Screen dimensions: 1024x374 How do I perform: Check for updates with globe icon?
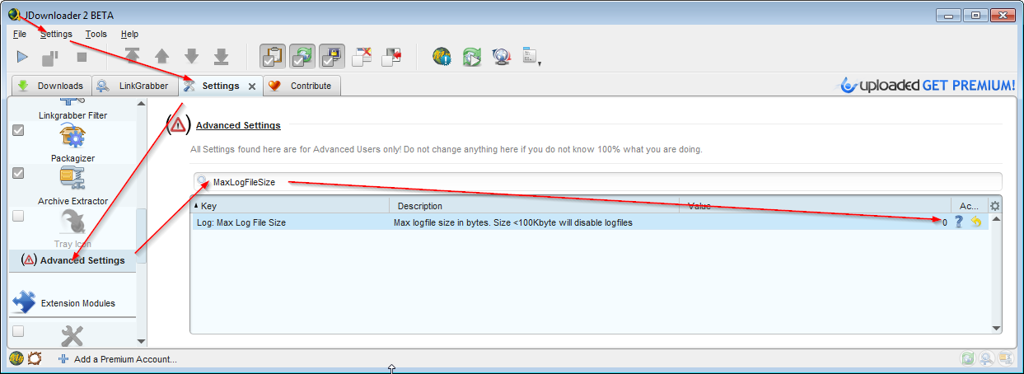point(442,56)
